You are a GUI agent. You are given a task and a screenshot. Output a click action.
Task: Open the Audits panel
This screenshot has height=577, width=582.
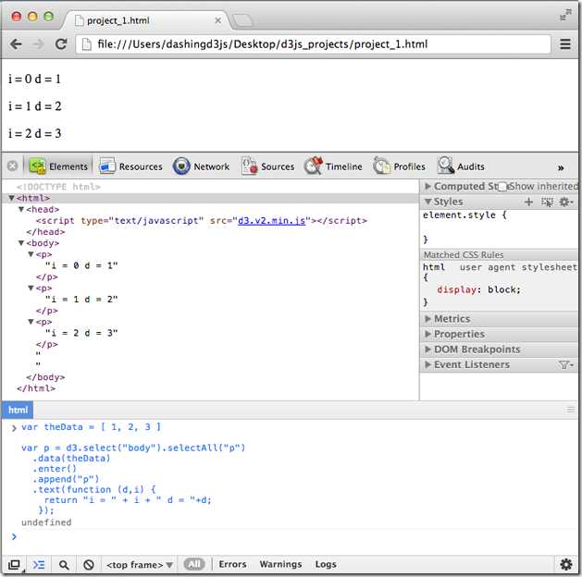pyautogui.click(x=461, y=166)
